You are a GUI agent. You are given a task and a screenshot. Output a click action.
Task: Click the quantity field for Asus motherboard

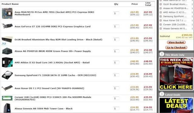[116, 13]
